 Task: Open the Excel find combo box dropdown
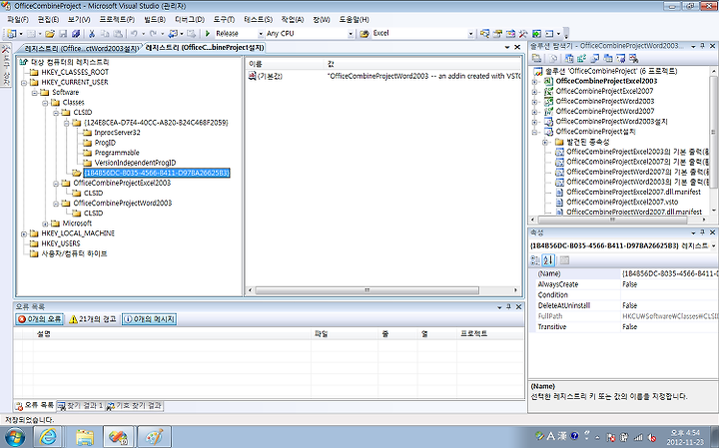[470, 34]
